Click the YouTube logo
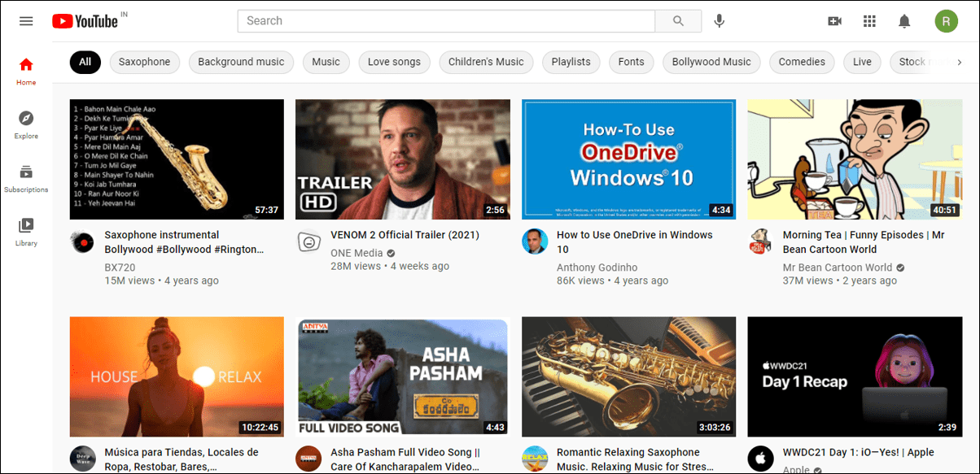This screenshot has height=474, width=980. [x=85, y=21]
